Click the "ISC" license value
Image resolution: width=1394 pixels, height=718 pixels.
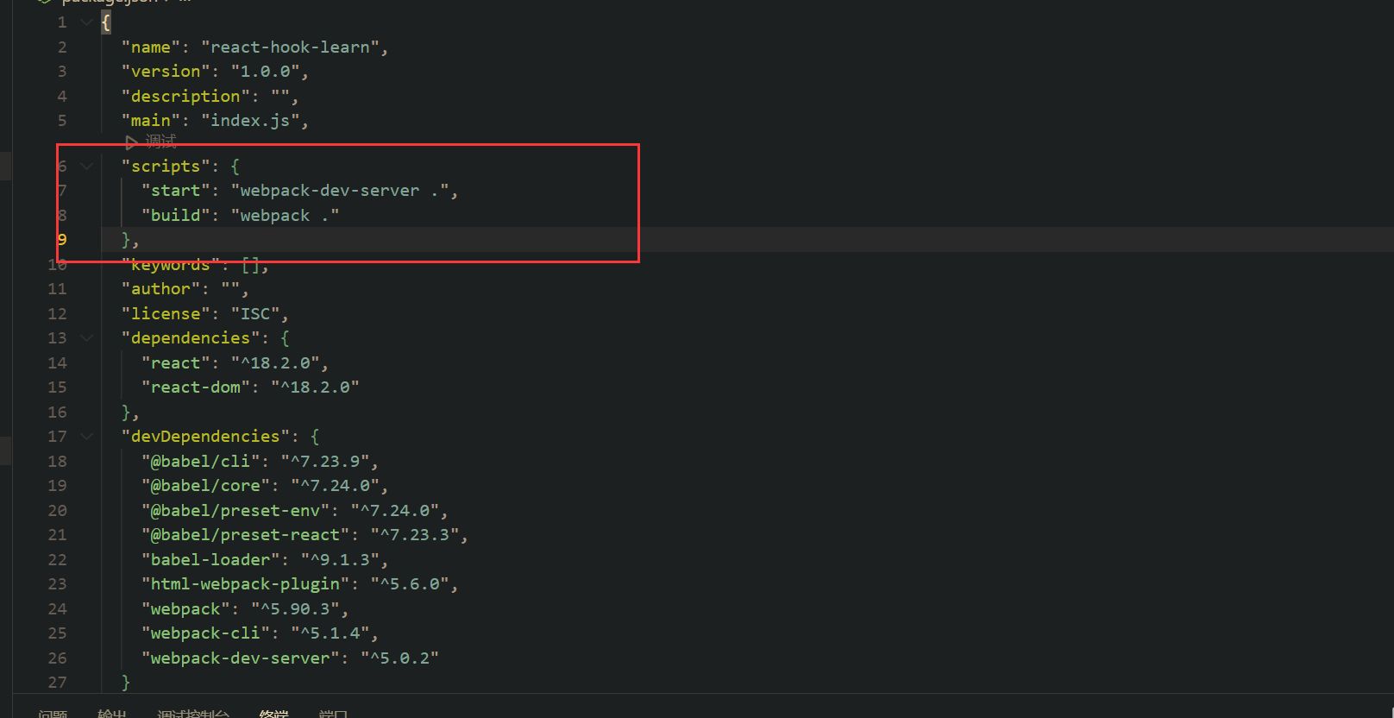click(x=255, y=313)
